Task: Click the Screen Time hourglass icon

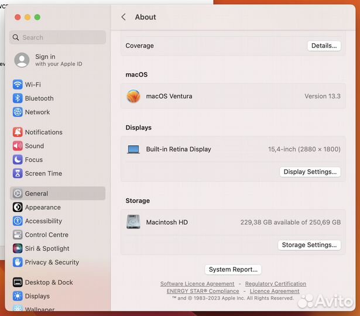Action: pyautogui.click(x=18, y=173)
